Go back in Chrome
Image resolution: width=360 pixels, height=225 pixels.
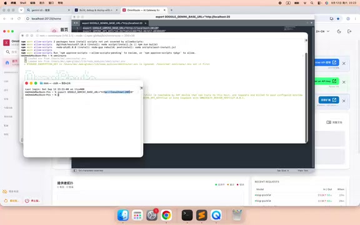(5, 19)
